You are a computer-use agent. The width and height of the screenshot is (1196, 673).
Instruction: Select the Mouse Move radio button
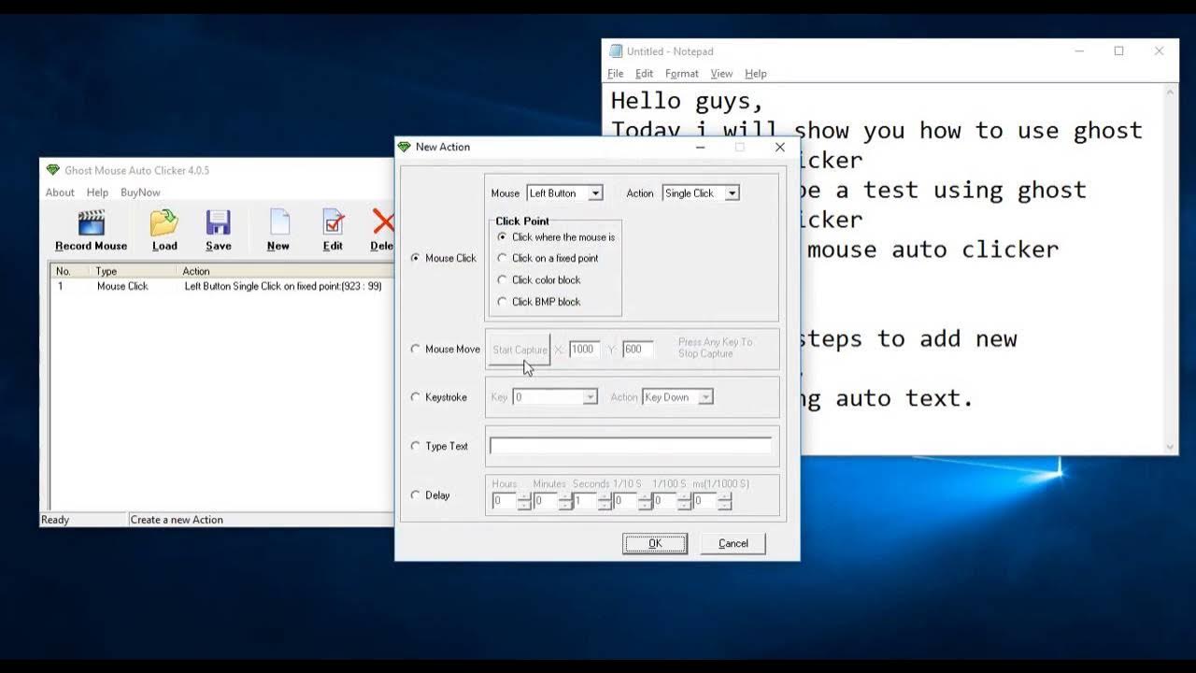pos(416,349)
